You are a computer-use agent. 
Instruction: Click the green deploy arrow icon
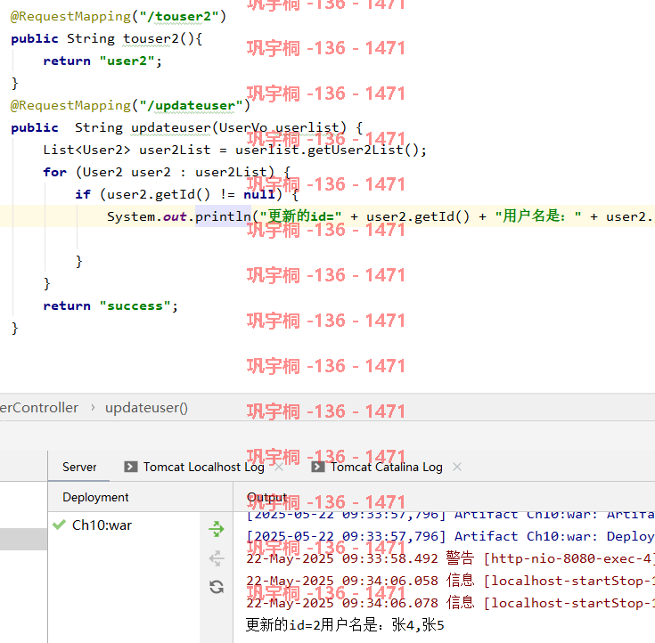pyautogui.click(x=217, y=529)
